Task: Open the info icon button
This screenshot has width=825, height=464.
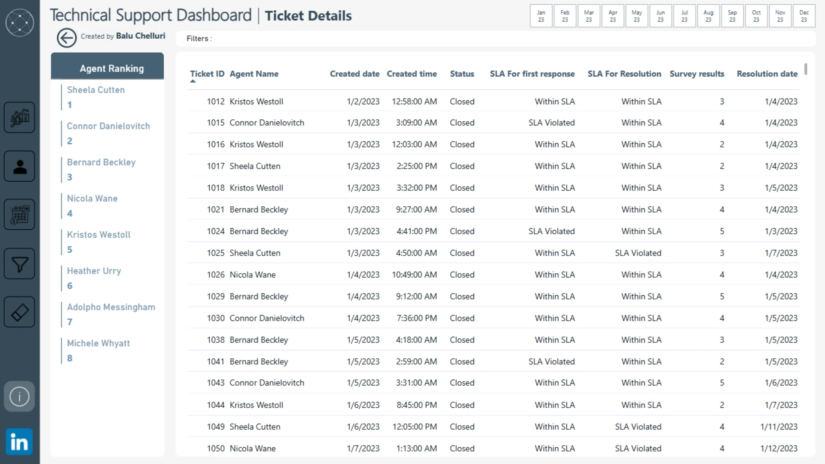Action: coord(20,397)
